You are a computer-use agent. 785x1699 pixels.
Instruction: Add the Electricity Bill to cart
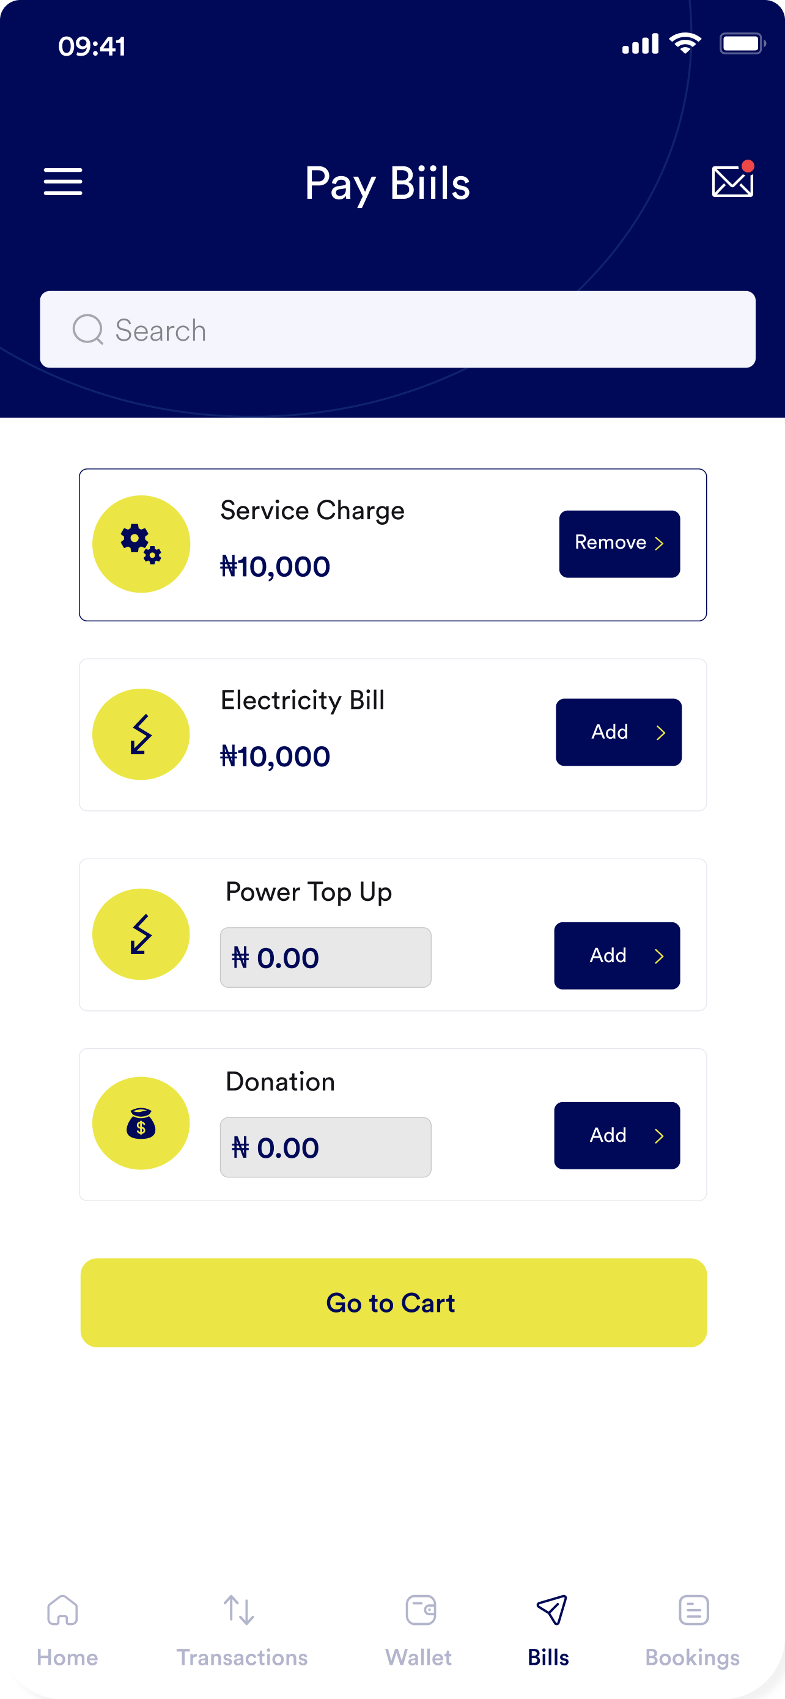[x=618, y=732]
